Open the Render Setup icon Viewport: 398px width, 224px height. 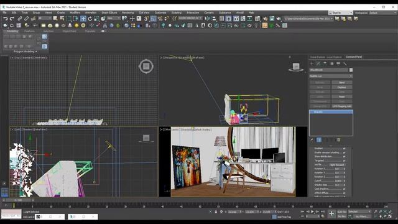[265, 19]
